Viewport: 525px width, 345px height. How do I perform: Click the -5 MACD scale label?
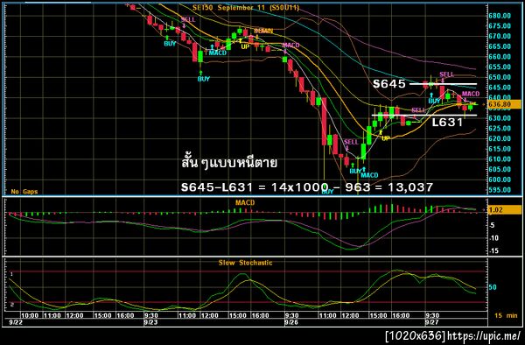click(x=492, y=225)
